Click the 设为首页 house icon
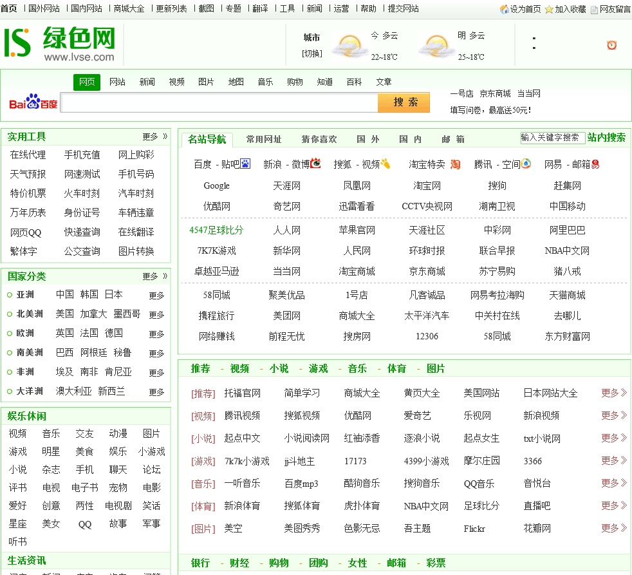 coord(504,9)
